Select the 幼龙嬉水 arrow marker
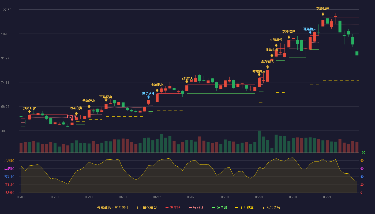375x214 pixels. click(x=89, y=107)
